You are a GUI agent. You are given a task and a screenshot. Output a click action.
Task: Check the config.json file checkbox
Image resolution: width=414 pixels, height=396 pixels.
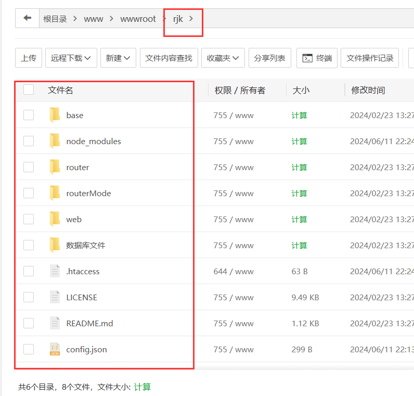click(29, 349)
